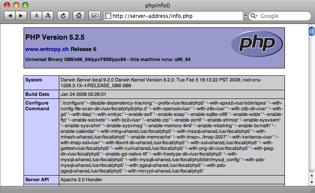Click the web clip toolbar icon

pos(94,16)
